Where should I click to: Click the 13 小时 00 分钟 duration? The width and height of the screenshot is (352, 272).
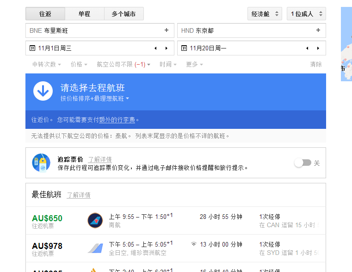221,244
